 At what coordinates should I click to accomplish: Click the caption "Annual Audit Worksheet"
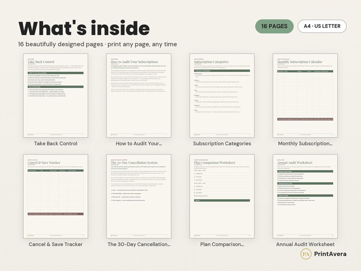pos(305,244)
